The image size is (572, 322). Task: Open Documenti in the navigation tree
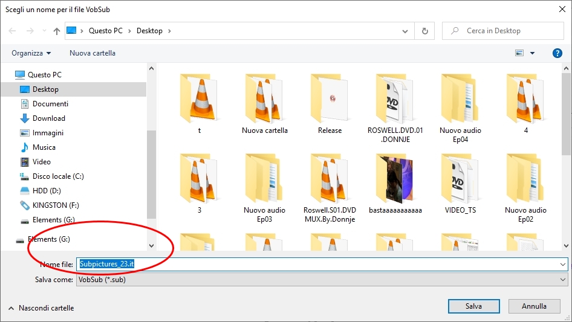point(44,104)
